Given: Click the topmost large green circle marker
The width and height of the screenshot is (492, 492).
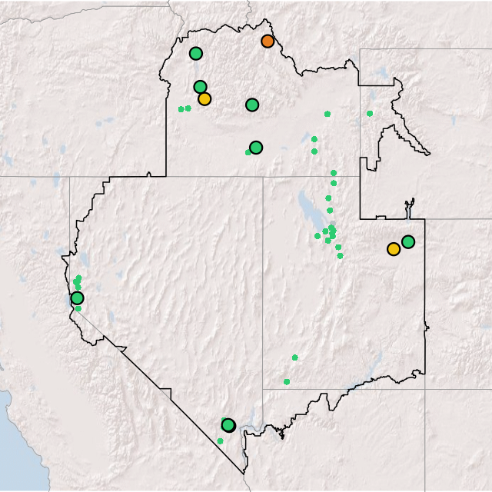Looking at the screenshot, I should click(x=196, y=54).
